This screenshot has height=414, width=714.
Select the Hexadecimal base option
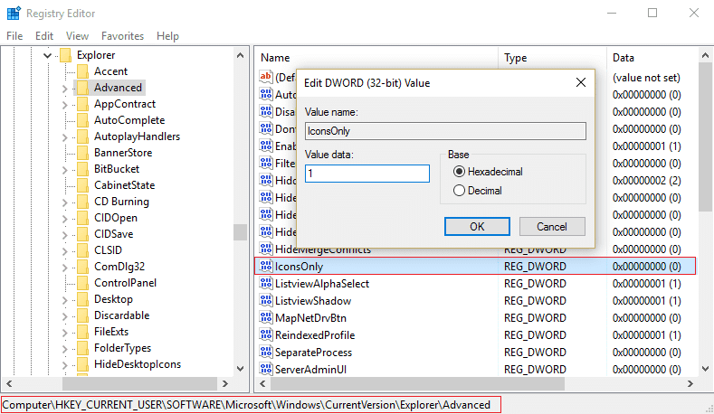pyautogui.click(x=460, y=172)
